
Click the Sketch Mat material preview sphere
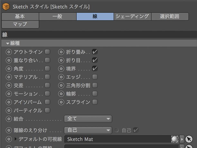pos(175,139)
